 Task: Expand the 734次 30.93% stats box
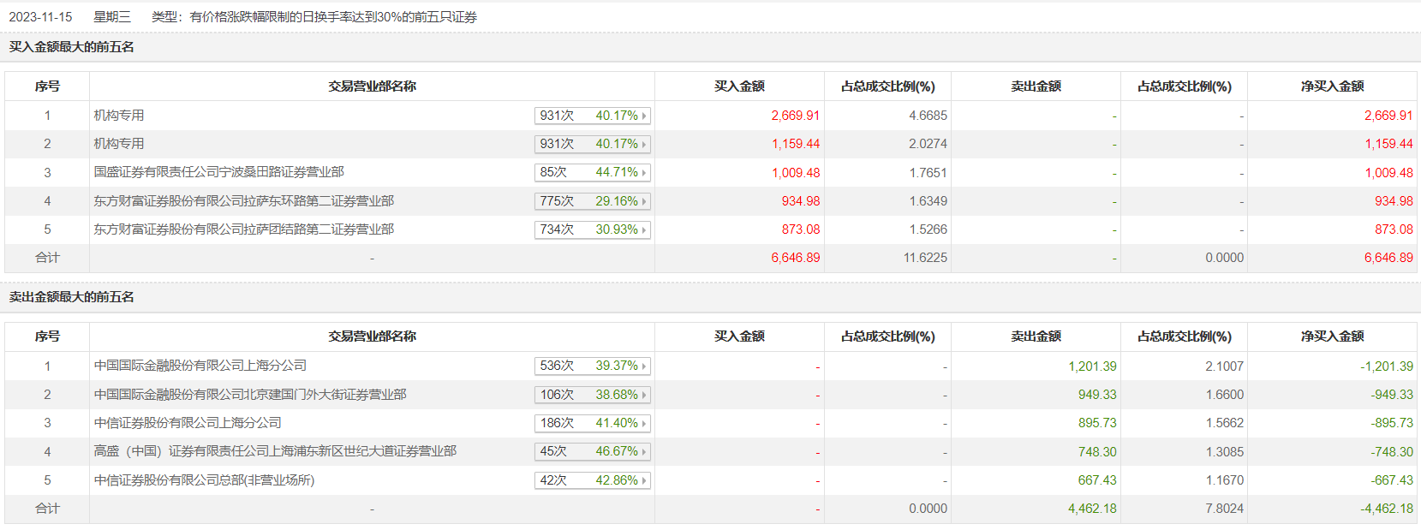tap(592, 229)
